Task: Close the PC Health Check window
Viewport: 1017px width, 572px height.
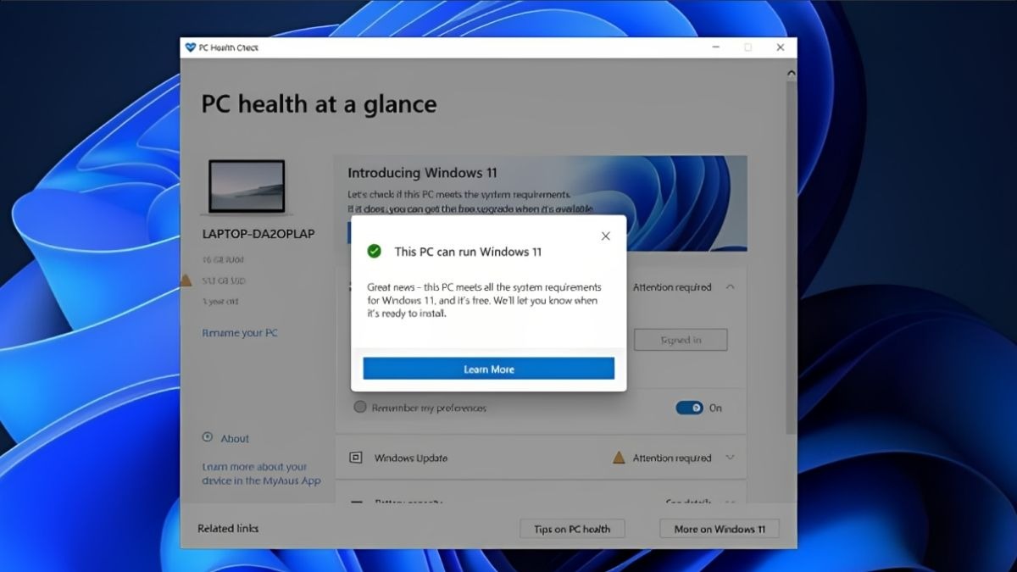Action: 780,47
